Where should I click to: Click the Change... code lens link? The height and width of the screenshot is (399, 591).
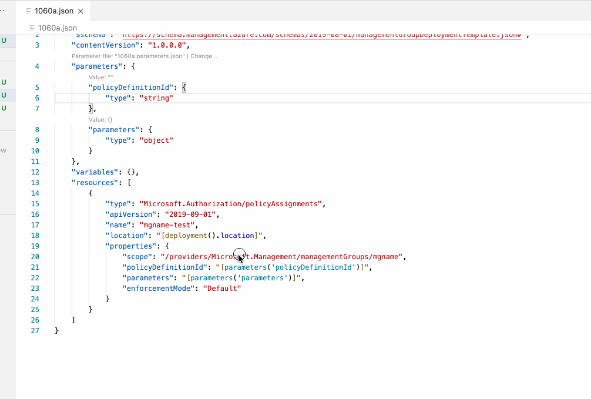pos(204,56)
